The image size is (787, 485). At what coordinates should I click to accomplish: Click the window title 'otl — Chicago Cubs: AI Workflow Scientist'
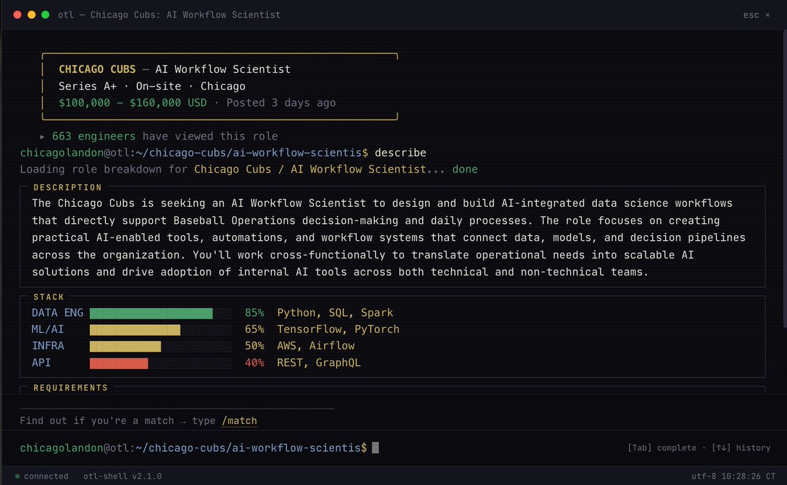click(170, 14)
